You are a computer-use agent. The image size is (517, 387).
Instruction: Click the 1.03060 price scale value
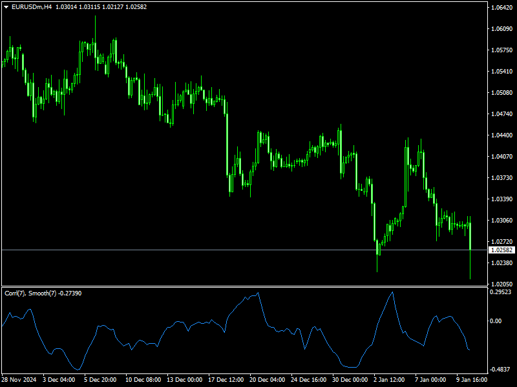(502, 220)
